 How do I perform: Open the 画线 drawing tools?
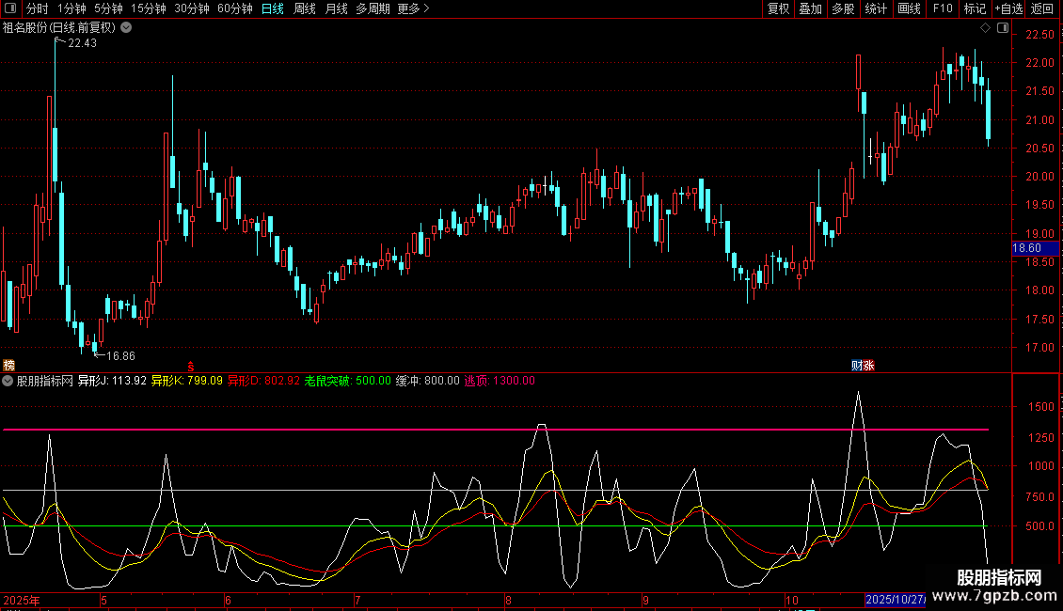pyautogui.click(x=910, y=9)
